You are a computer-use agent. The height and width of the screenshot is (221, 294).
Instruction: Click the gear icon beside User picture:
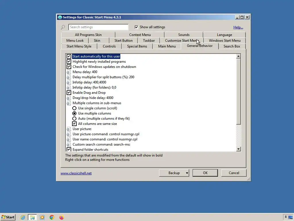(x=69, y=129)
